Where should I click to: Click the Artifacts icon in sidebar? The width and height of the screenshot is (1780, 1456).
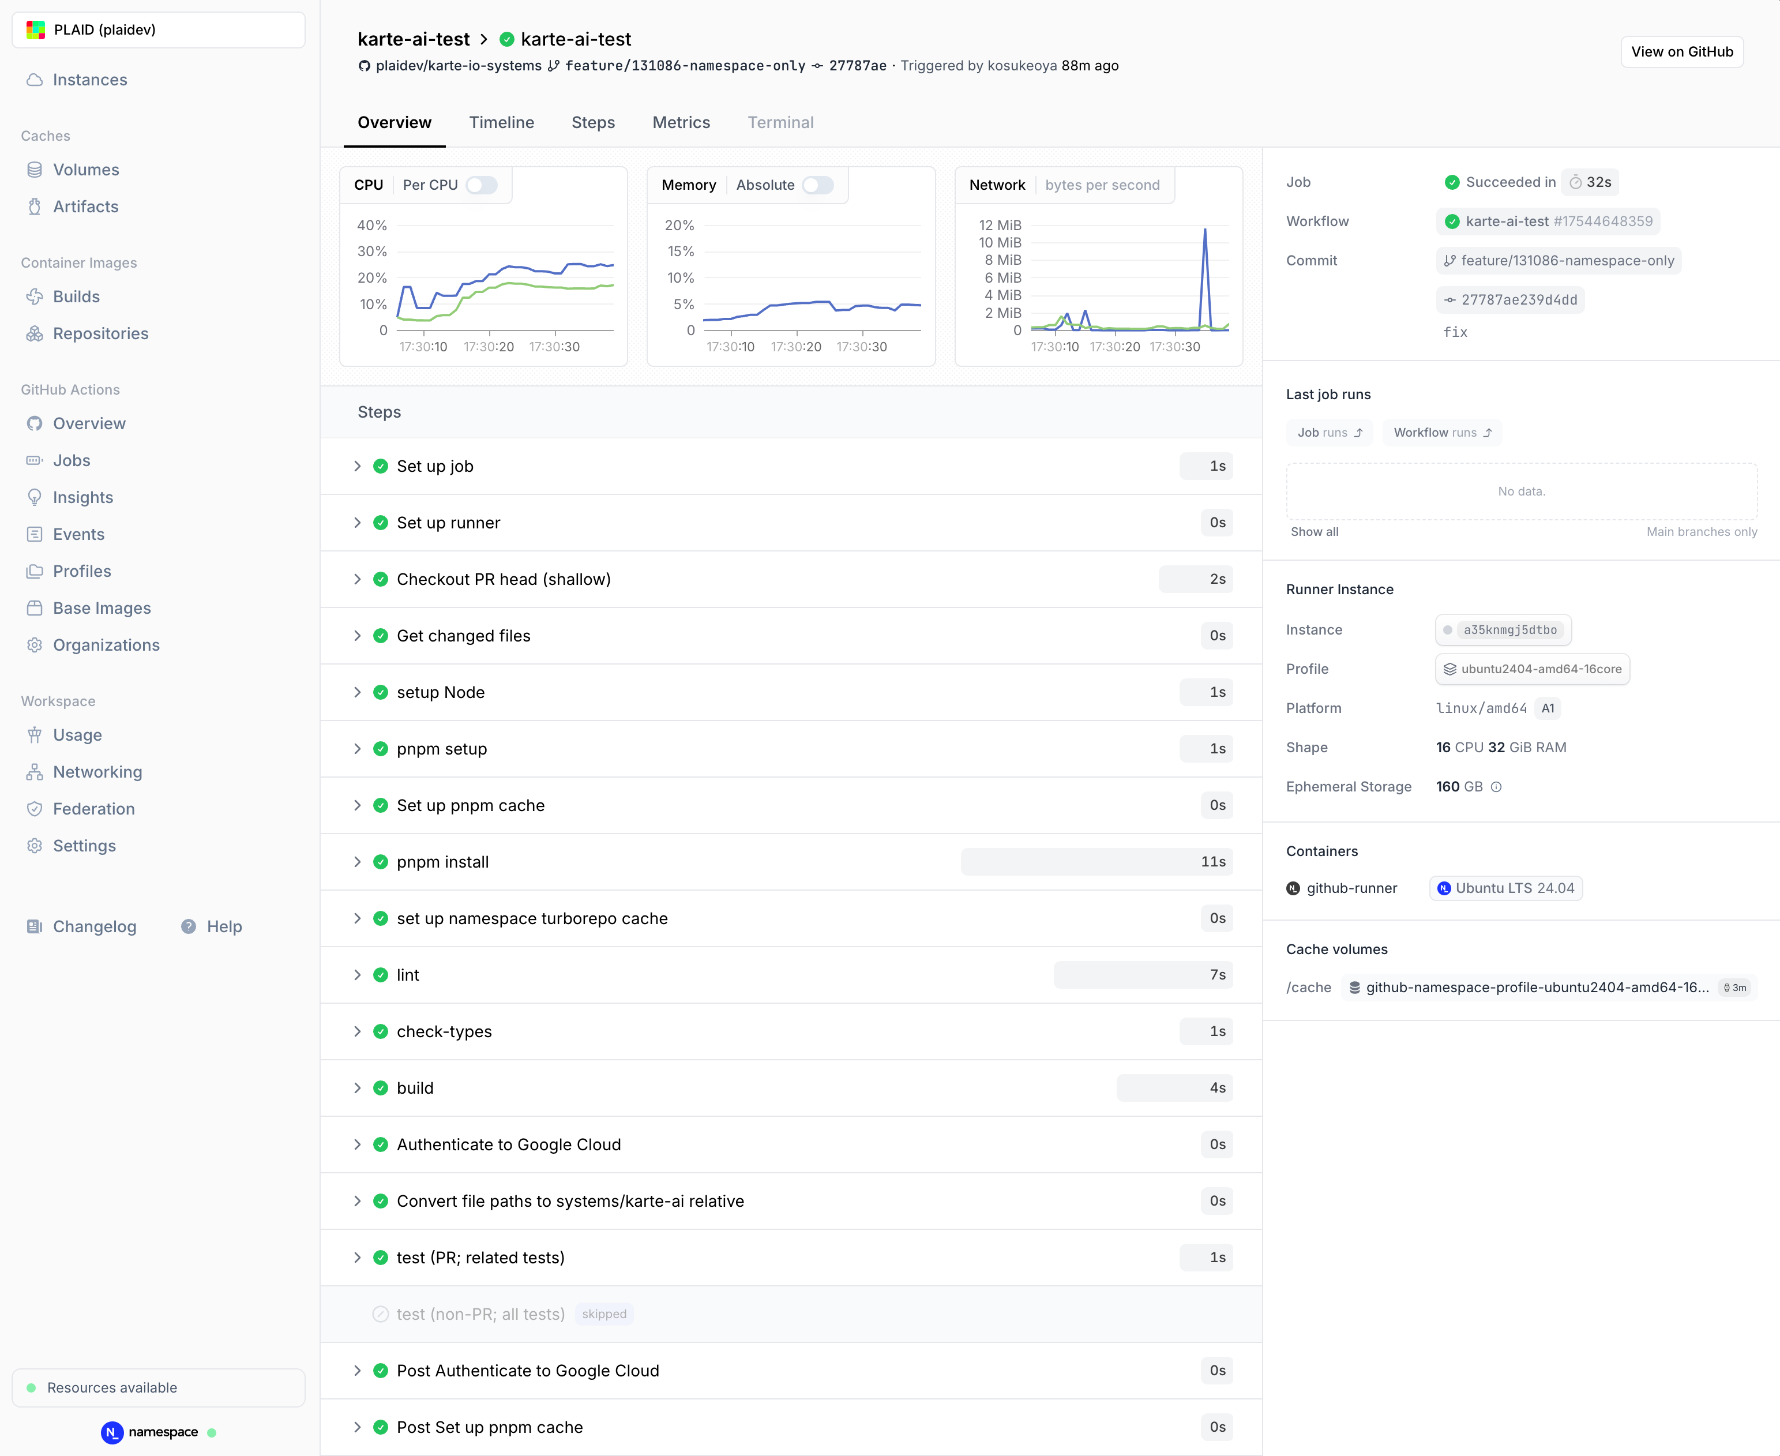[35, 207]
